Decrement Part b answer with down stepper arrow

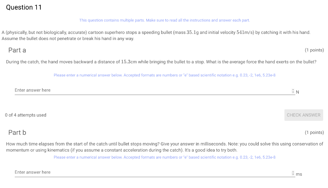[x=293, y=173]
